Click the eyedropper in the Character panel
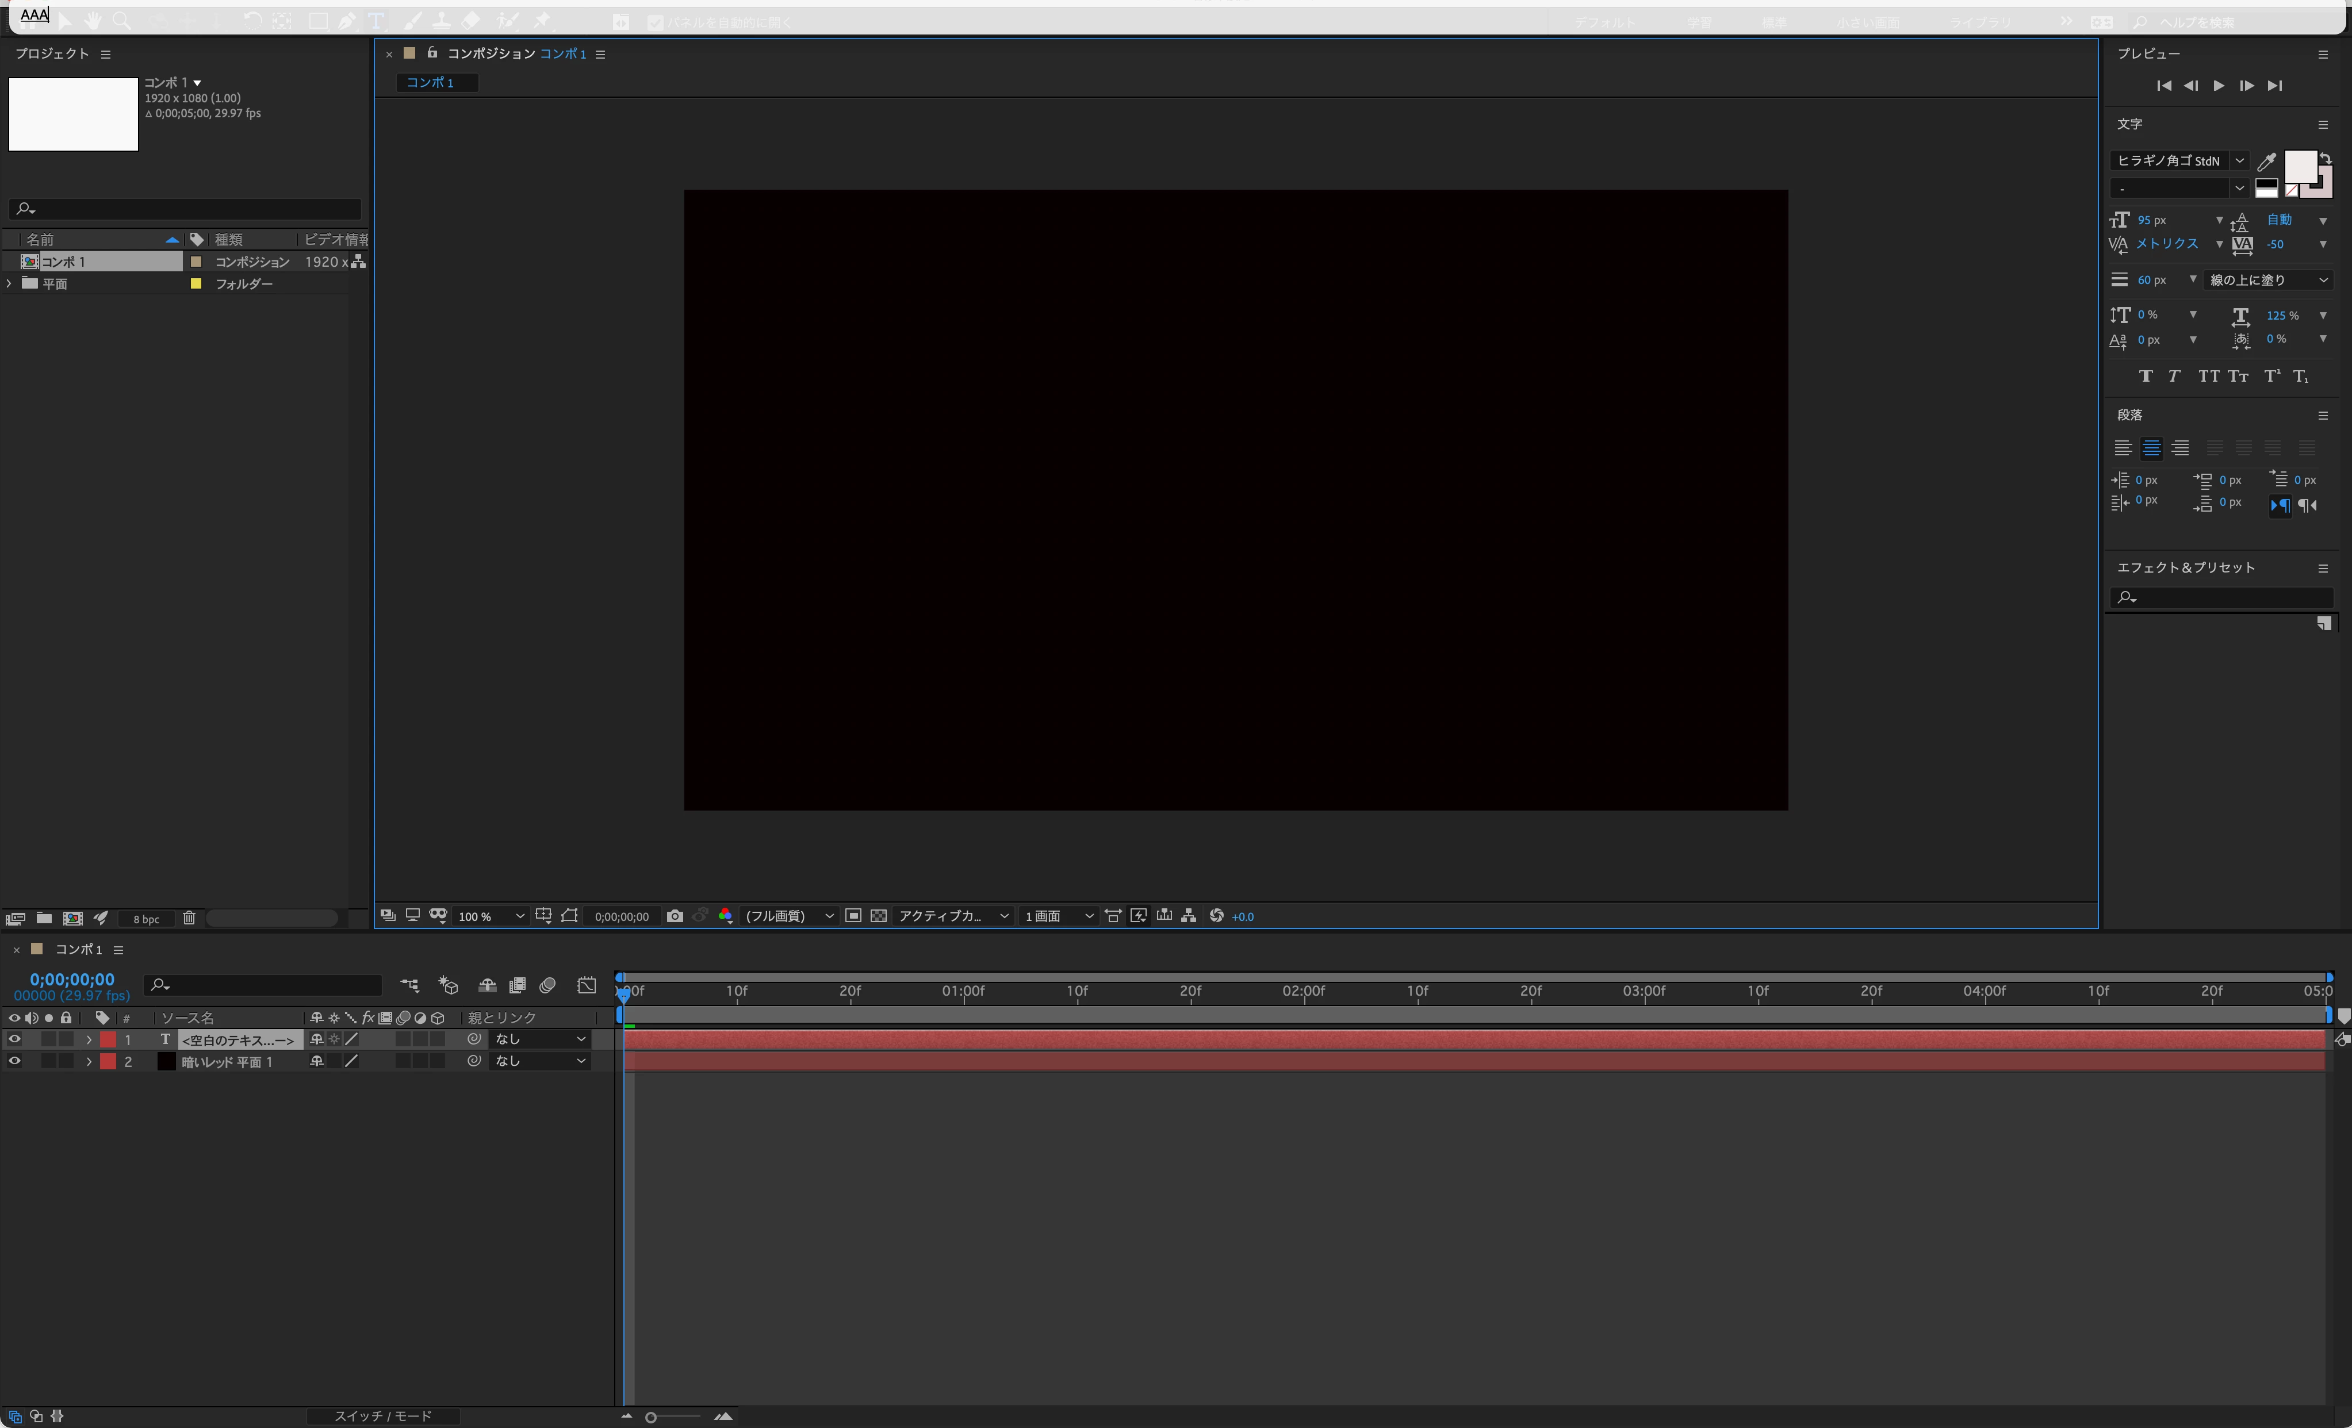Viewport: 2352px width, 1428px height. click(x=2266, y=162)
